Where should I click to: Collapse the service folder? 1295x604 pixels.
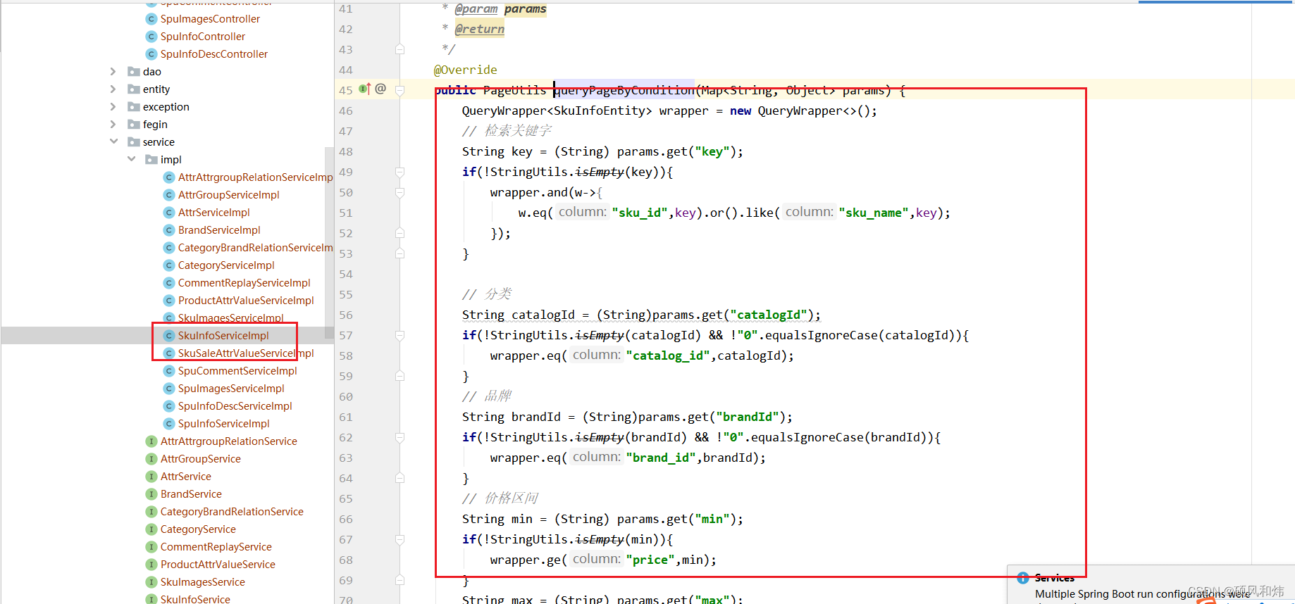[113, 142]
